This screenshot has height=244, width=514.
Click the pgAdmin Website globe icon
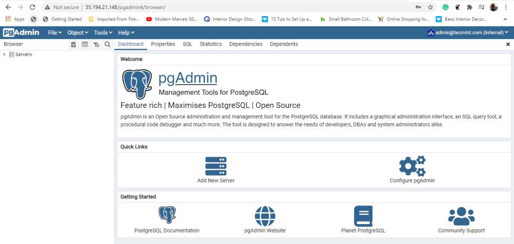pyautogui.click(x=265, y=216)
